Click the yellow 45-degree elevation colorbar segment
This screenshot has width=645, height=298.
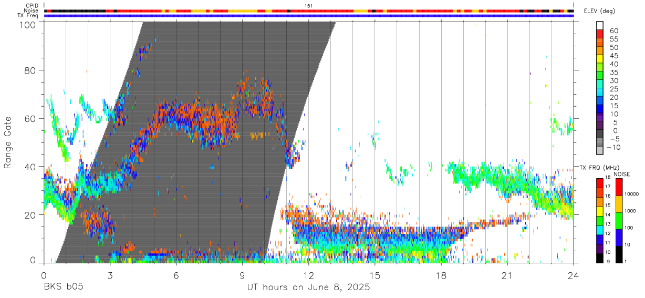pos(600,59)
